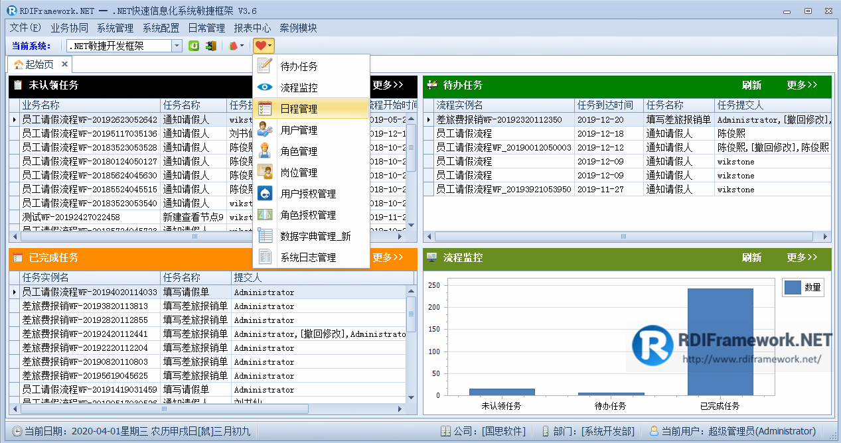The width and height of the screenshot is (841, 443).
Task: Click the green refresh-system toolbar icon
Action: 194,45
